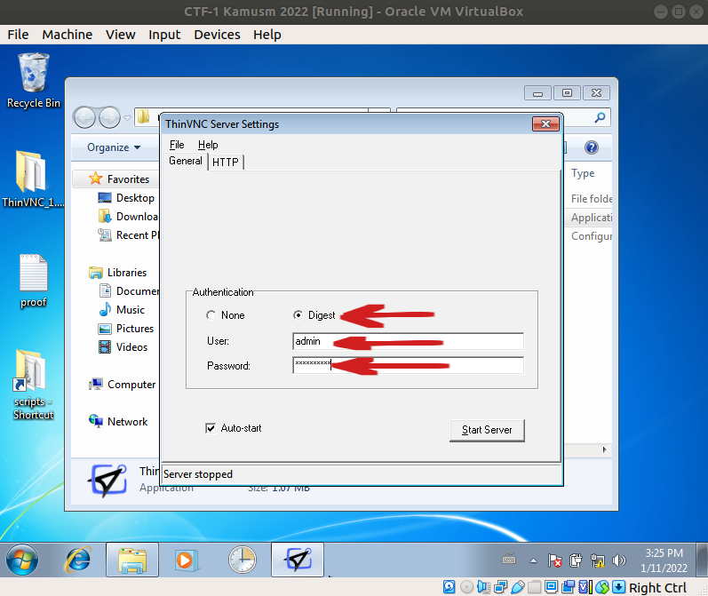Click the Windows Start orb
708x596 pixels.
click(21, 560)
